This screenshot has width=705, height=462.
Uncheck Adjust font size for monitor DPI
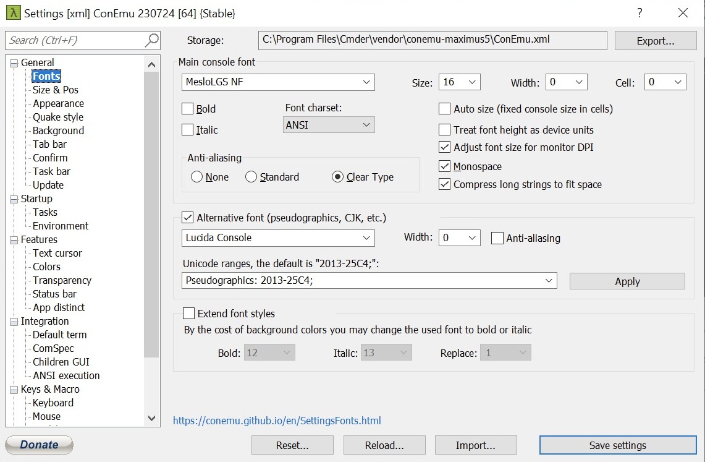coord(444,147)
